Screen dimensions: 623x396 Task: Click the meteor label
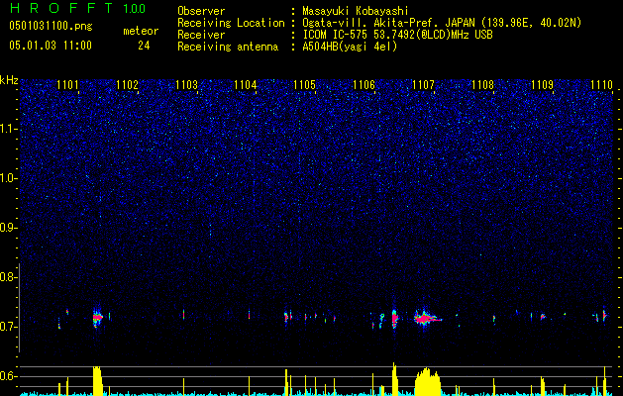[x=141, y=31]
